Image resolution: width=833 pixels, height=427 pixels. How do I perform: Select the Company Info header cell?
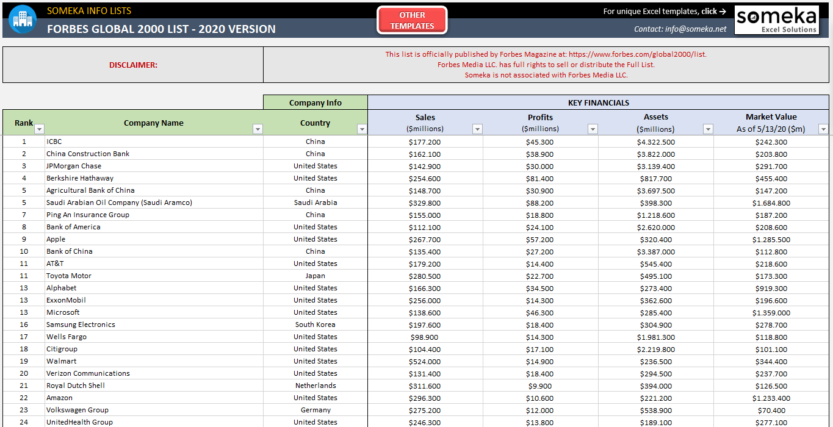point(316,102)
